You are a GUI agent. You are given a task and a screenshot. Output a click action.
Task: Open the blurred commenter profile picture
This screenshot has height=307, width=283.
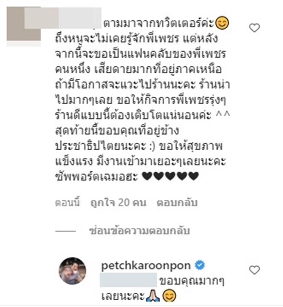(24, 24)
